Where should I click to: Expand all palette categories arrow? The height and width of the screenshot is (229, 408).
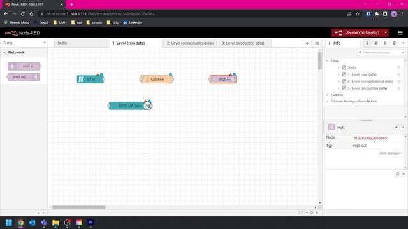[x=43, y=213]
